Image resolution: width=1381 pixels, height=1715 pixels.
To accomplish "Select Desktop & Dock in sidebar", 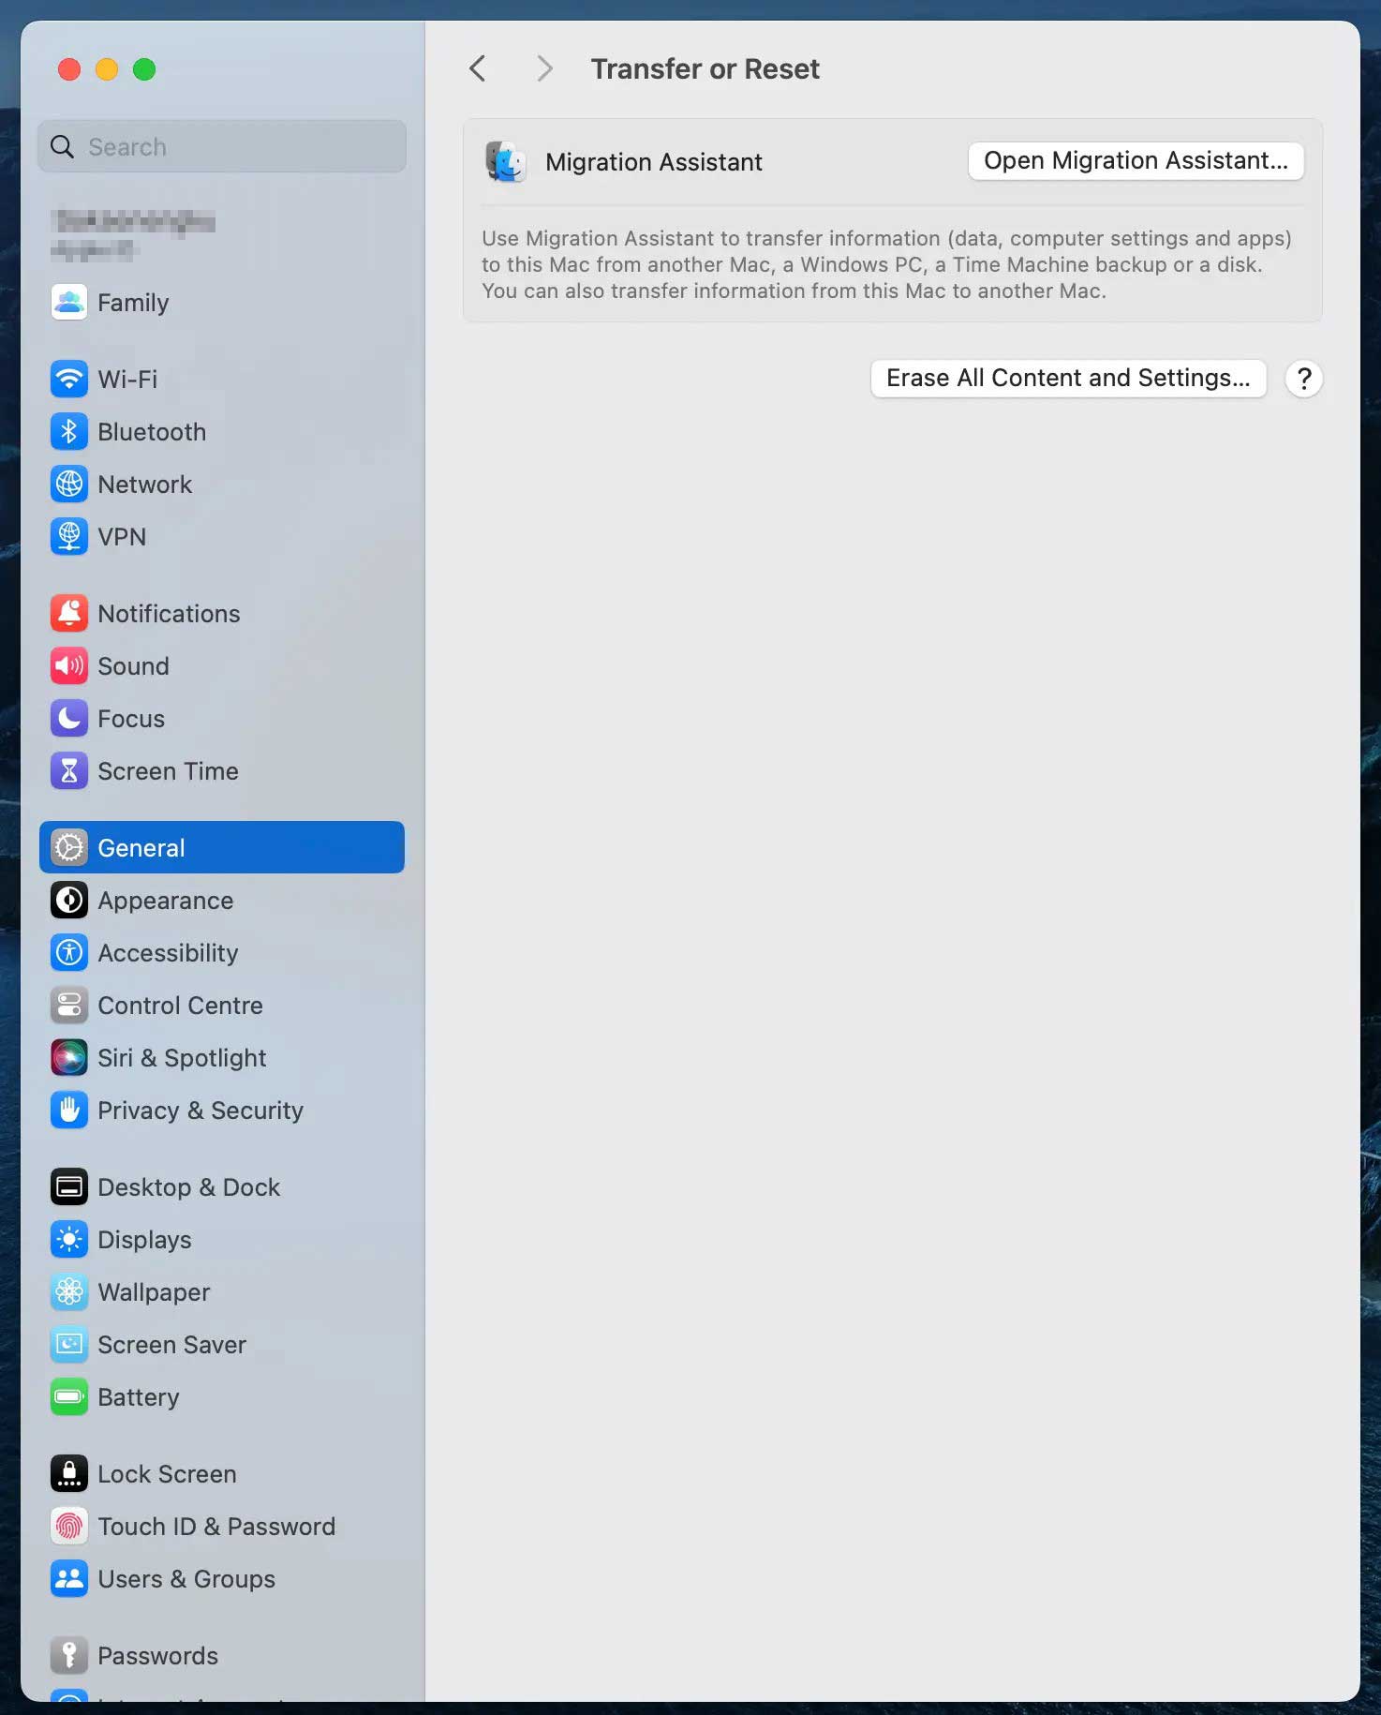I will [188, 1187].
